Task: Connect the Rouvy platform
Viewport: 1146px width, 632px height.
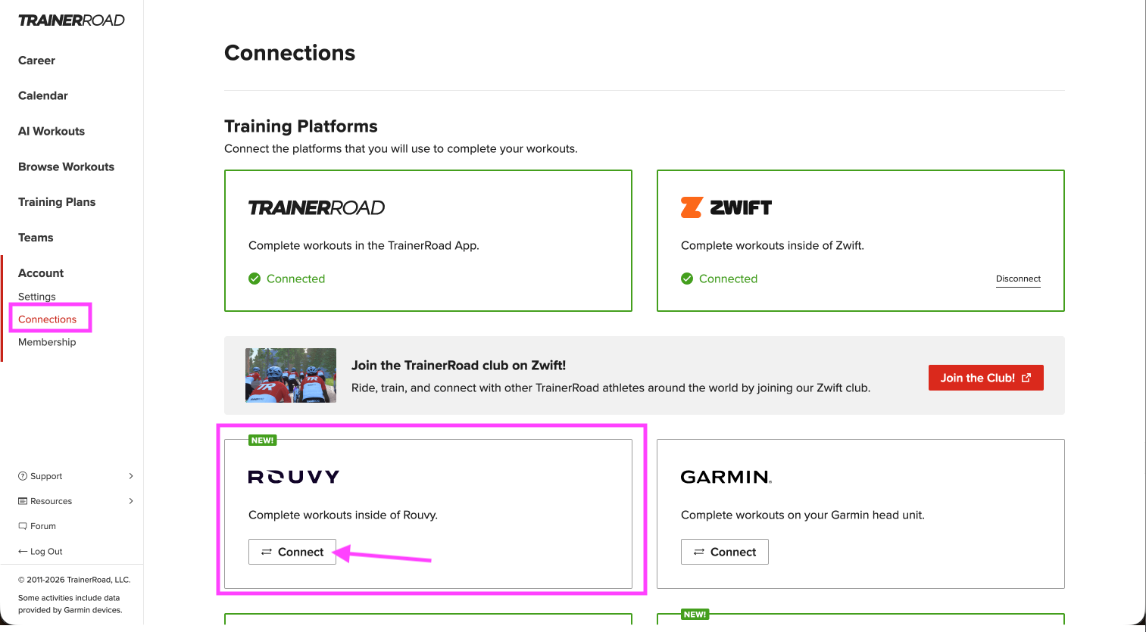Action: point(292,552)
